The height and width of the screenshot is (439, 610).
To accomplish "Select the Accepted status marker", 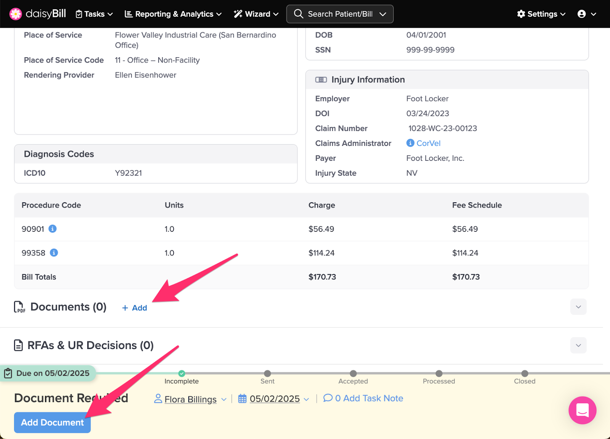I will (x=353, y=373).
